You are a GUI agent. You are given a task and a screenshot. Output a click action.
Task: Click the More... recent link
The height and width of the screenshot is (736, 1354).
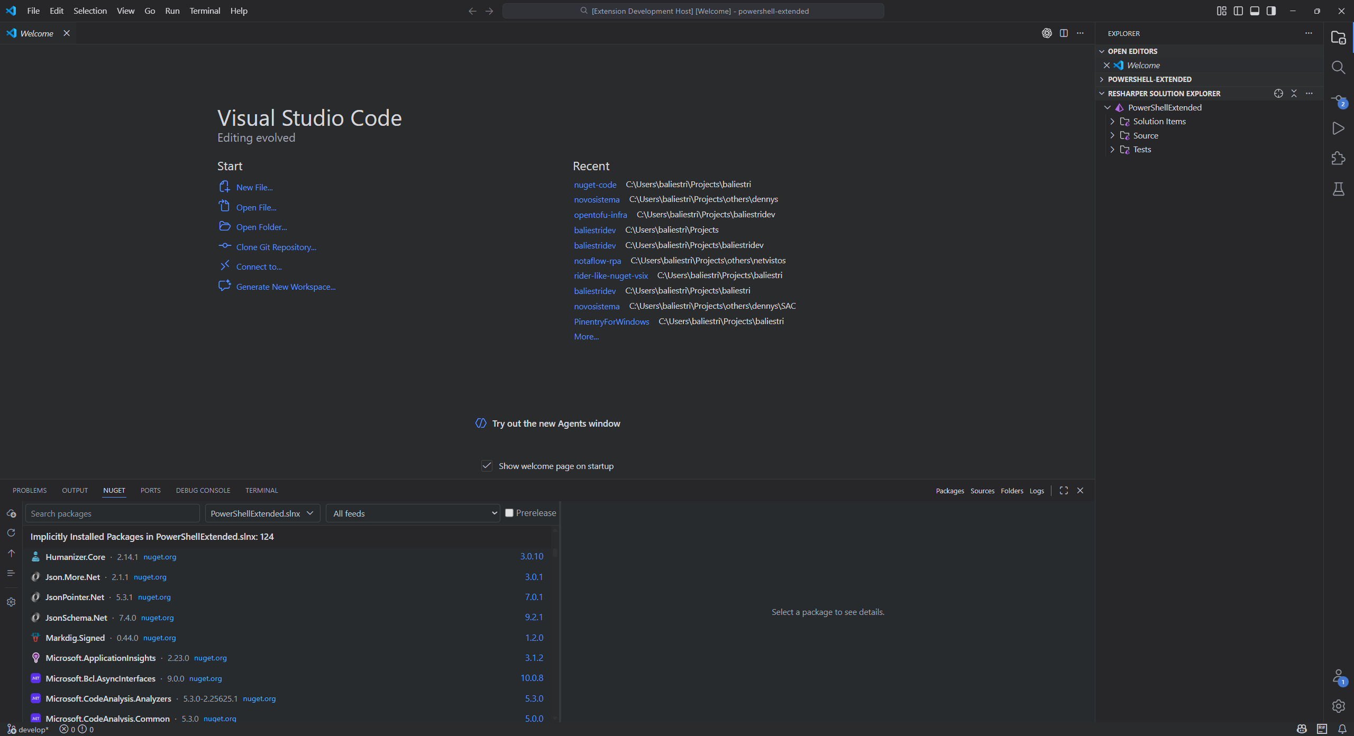[x=587, y=336]
